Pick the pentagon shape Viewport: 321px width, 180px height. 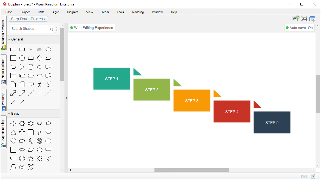click(x=40, y=150)
